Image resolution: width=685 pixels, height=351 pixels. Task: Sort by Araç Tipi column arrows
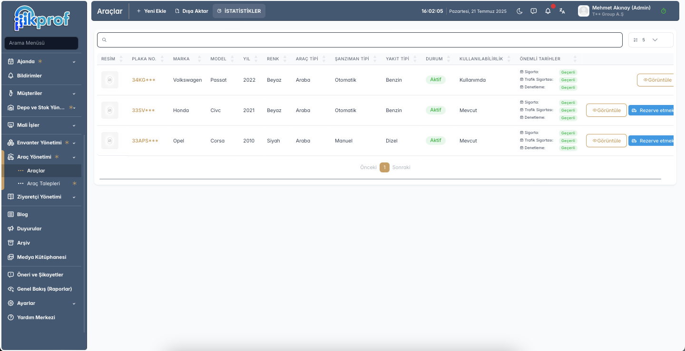[324, 59]
